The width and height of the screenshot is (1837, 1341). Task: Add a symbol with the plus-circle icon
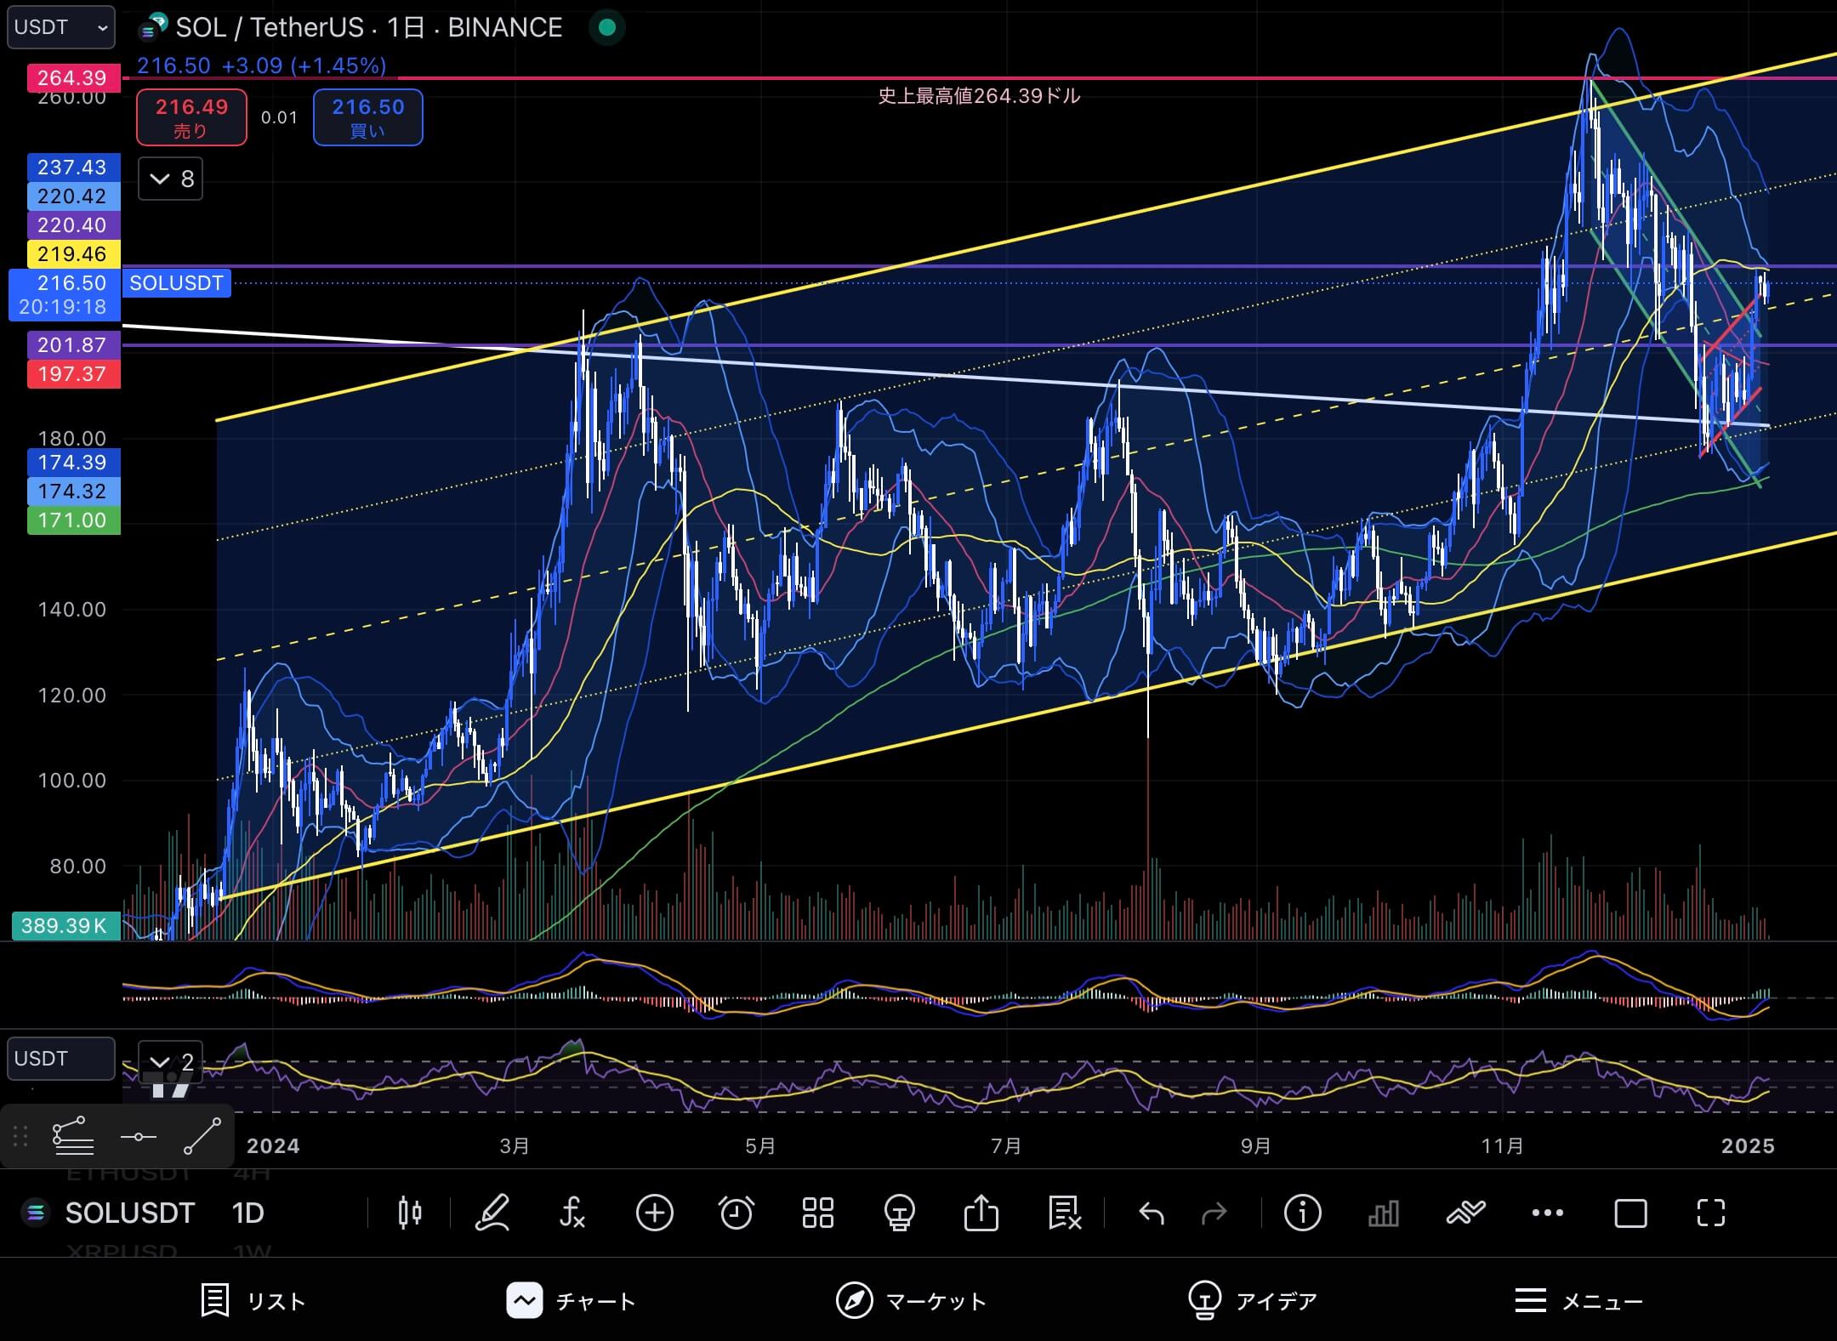[654, 1213]
